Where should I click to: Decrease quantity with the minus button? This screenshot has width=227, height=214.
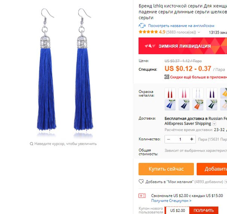click(x=168, y=139)
